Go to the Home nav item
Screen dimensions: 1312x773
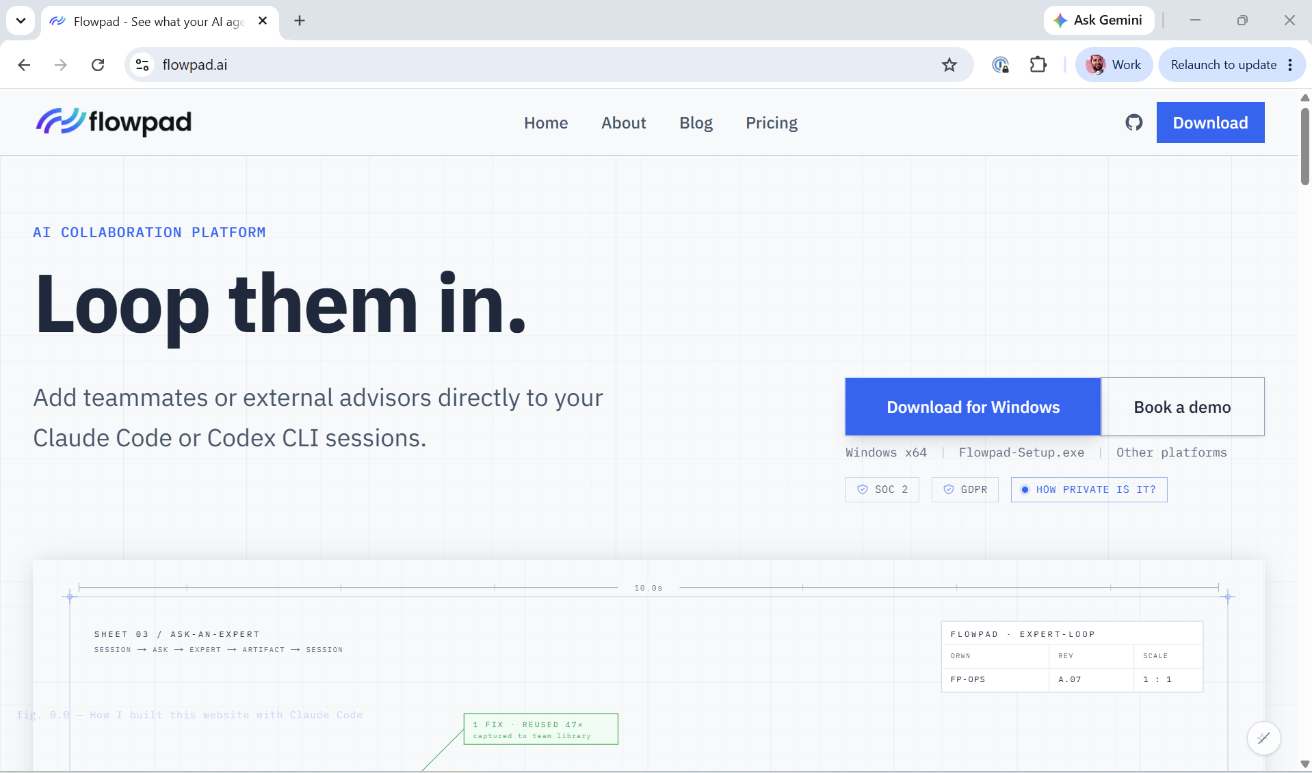[546, 123]
